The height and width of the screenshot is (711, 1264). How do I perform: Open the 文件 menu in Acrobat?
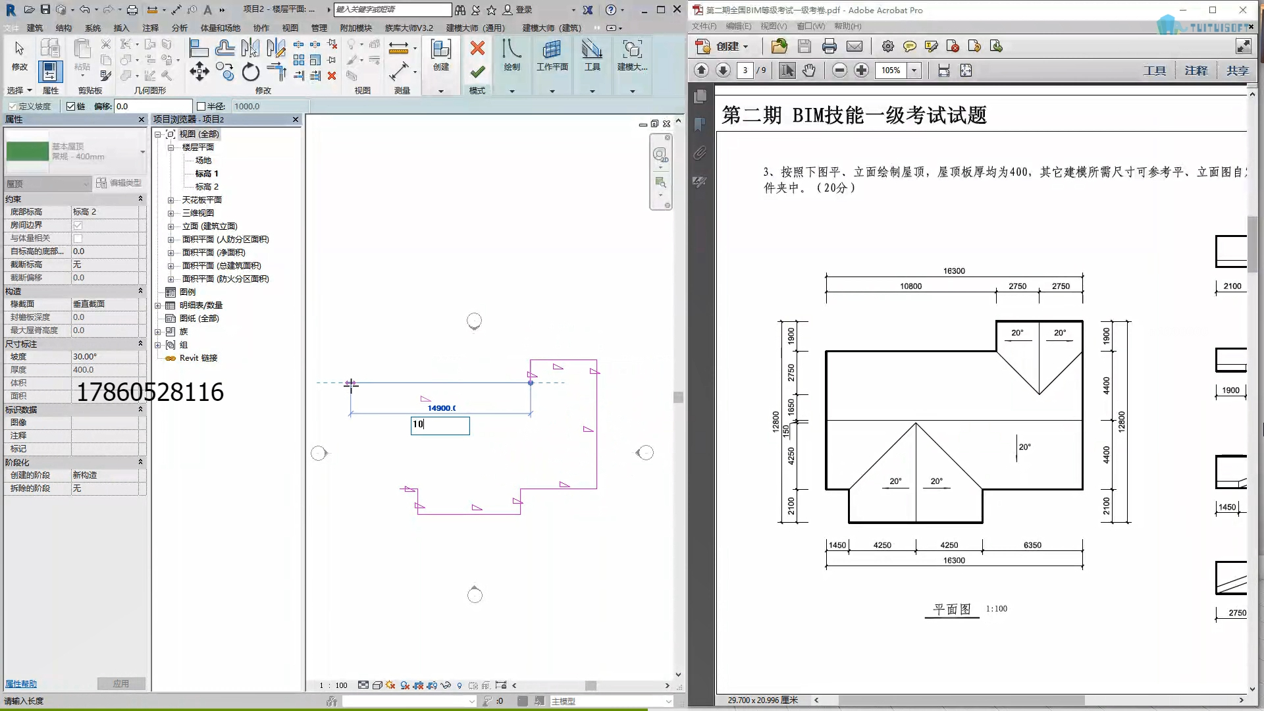pos(704,26)
